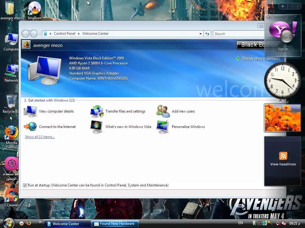Screen dimensions: 305x228
Task: Open the Computer desktop icon
Action: coord(11,42)
